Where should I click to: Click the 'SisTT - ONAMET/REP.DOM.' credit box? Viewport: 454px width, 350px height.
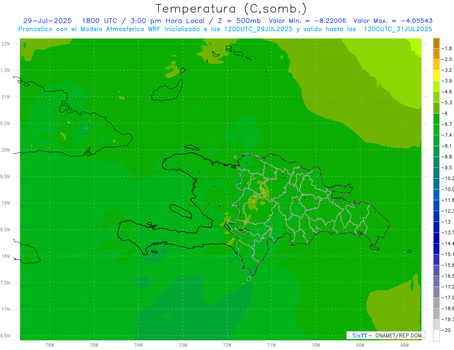[x=386, y=335]
